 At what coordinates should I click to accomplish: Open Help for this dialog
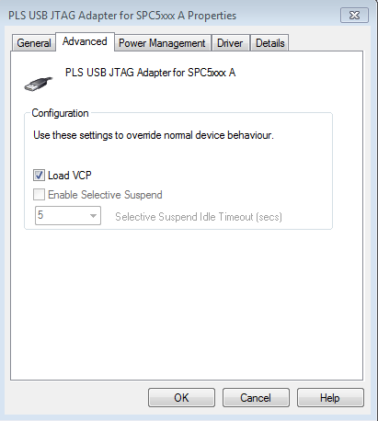(330, 398)
